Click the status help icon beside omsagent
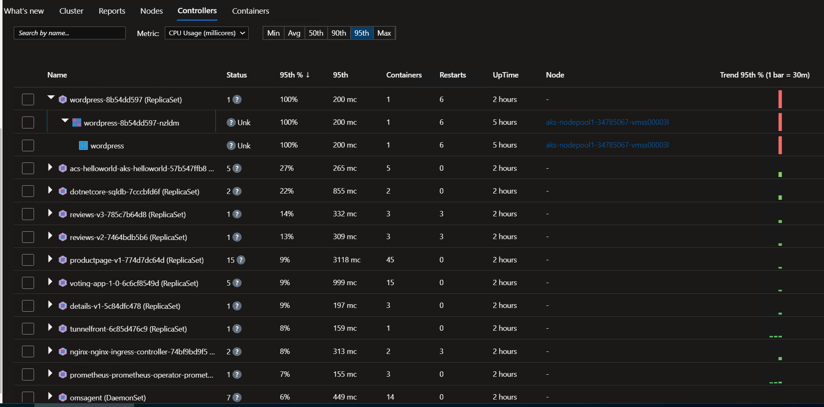Screen dimensions: 824x407 point(237,397)
